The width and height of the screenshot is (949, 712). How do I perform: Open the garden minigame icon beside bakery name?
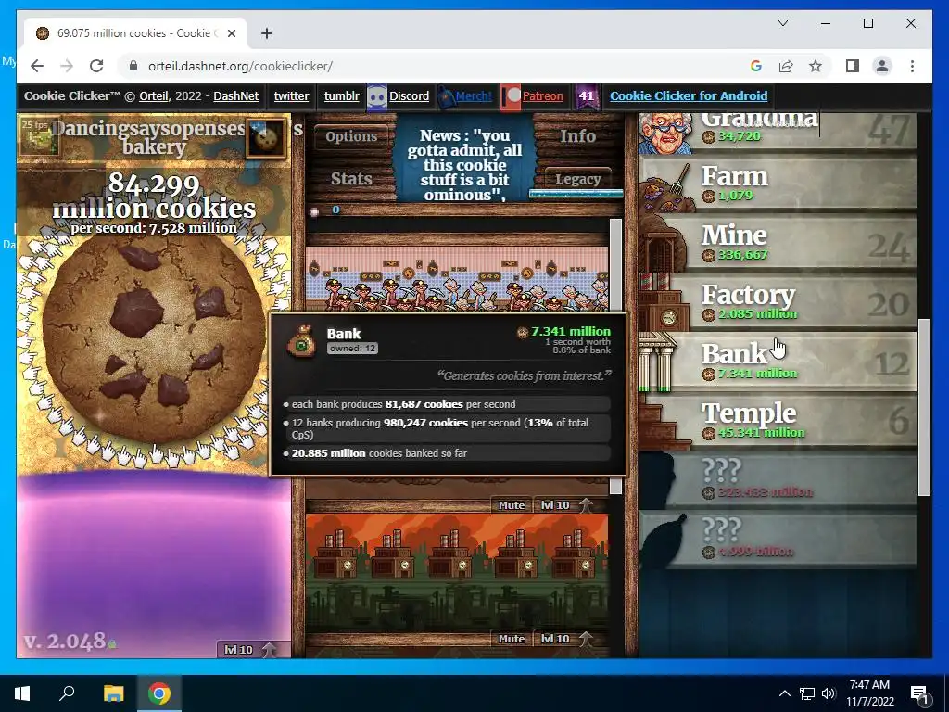pyautogui.click(x=39, y=137)
